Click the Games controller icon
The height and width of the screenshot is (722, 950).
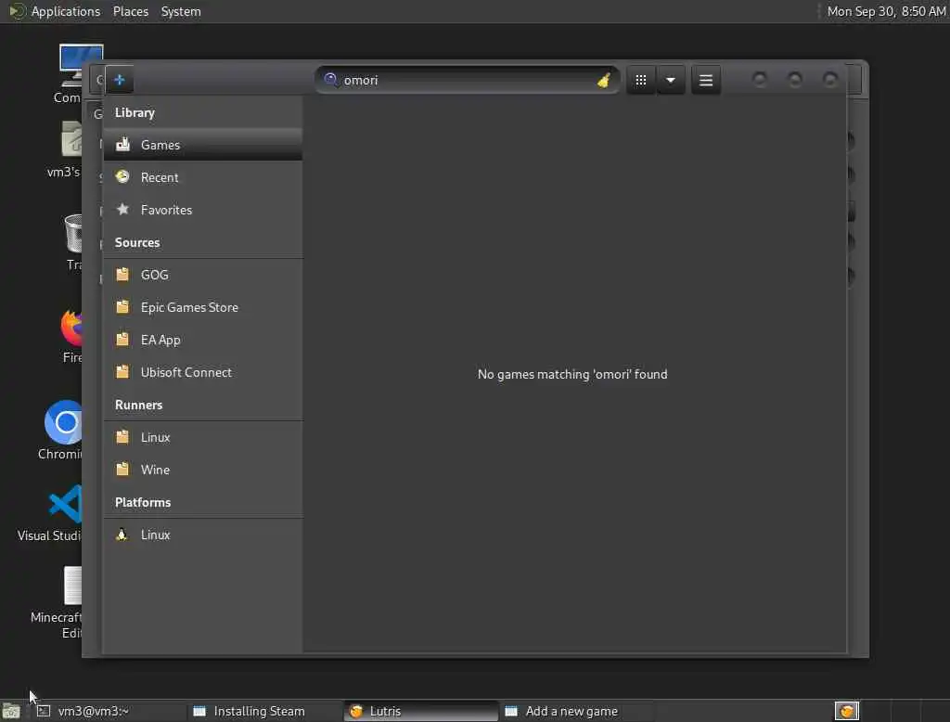point(123,144)
